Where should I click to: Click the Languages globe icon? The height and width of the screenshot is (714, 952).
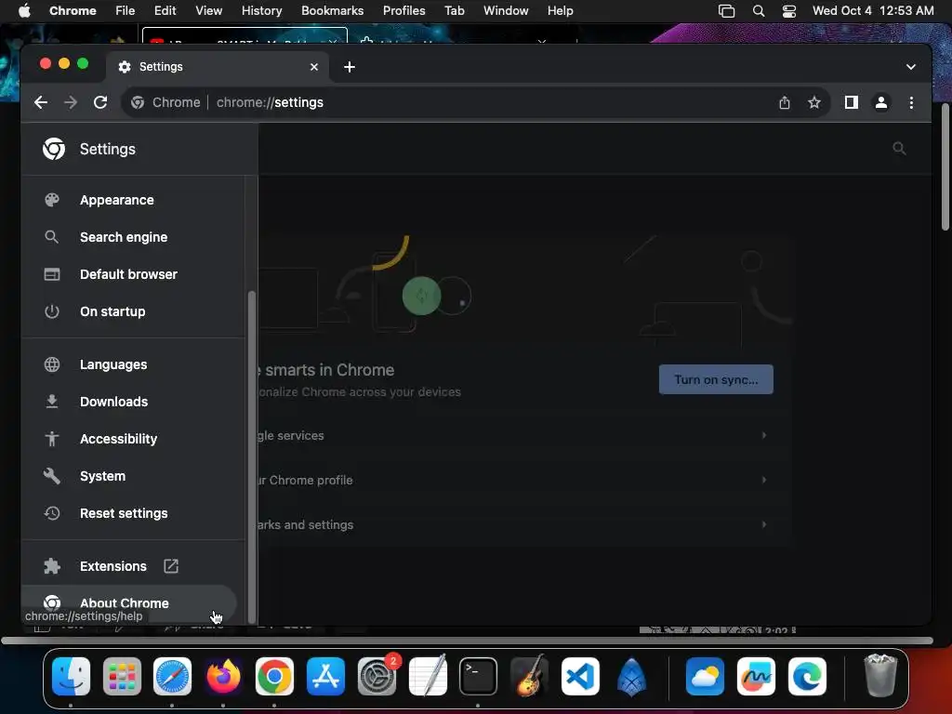coord(52,364)
